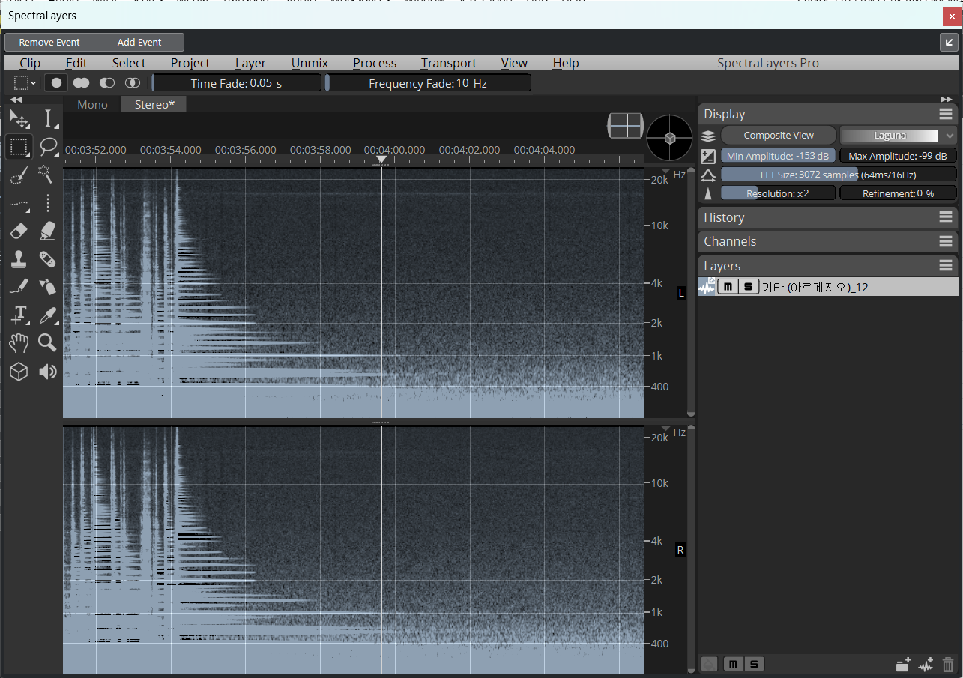Delete the selected layer via trash
The height and width of the screenshot is (678, 963).
[x=948, y=664]
